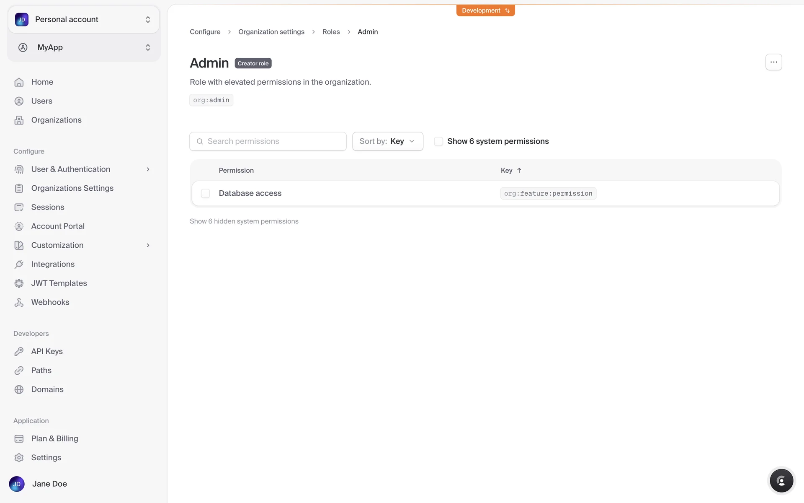Expand User & Authentication submenu
The image size is (804, 503).
(x=148, y=169)
